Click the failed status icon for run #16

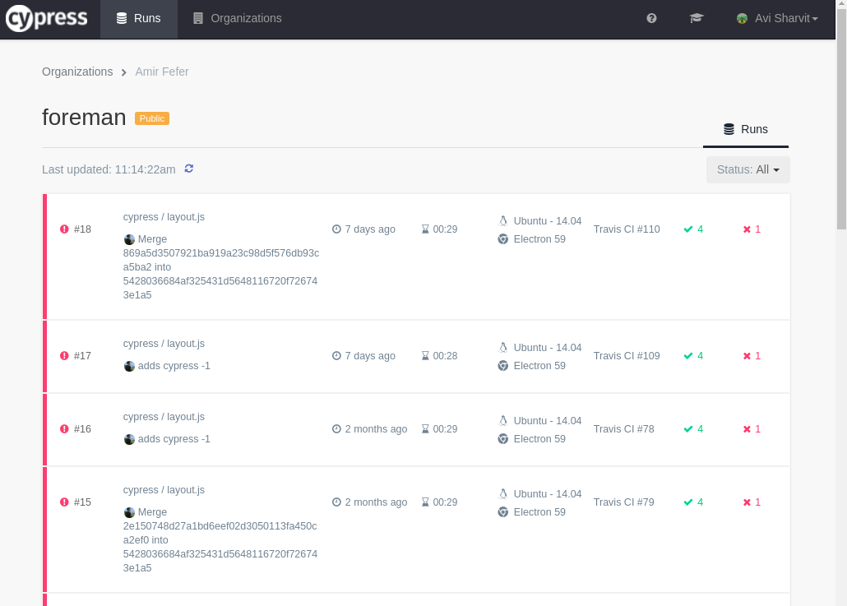click(x=64, y=429)
